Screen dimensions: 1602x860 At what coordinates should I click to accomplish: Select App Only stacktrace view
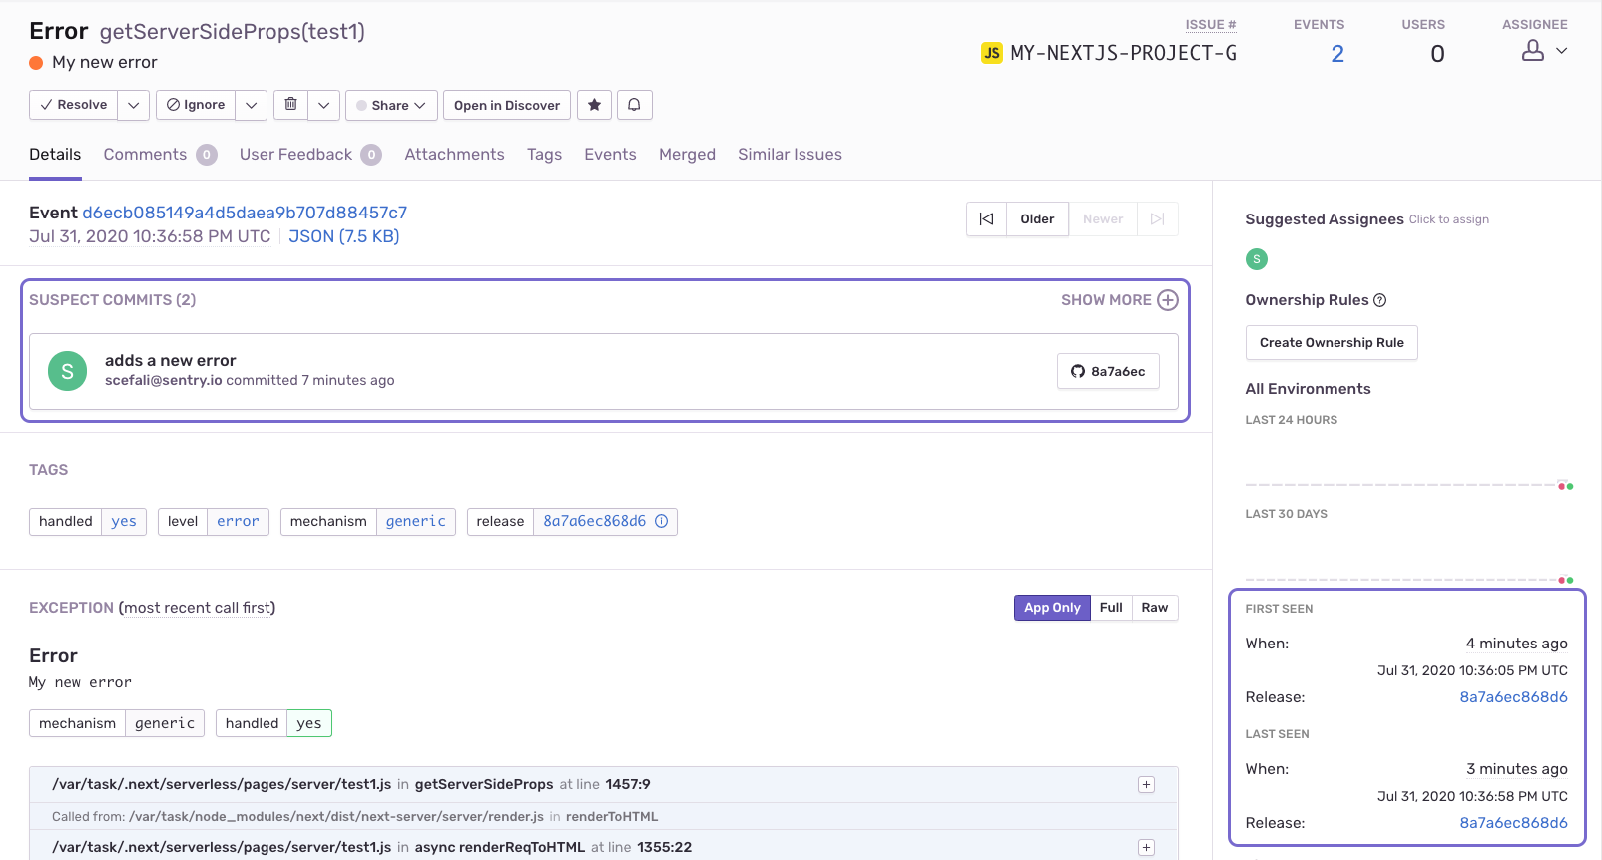[x=1052, y=608]
